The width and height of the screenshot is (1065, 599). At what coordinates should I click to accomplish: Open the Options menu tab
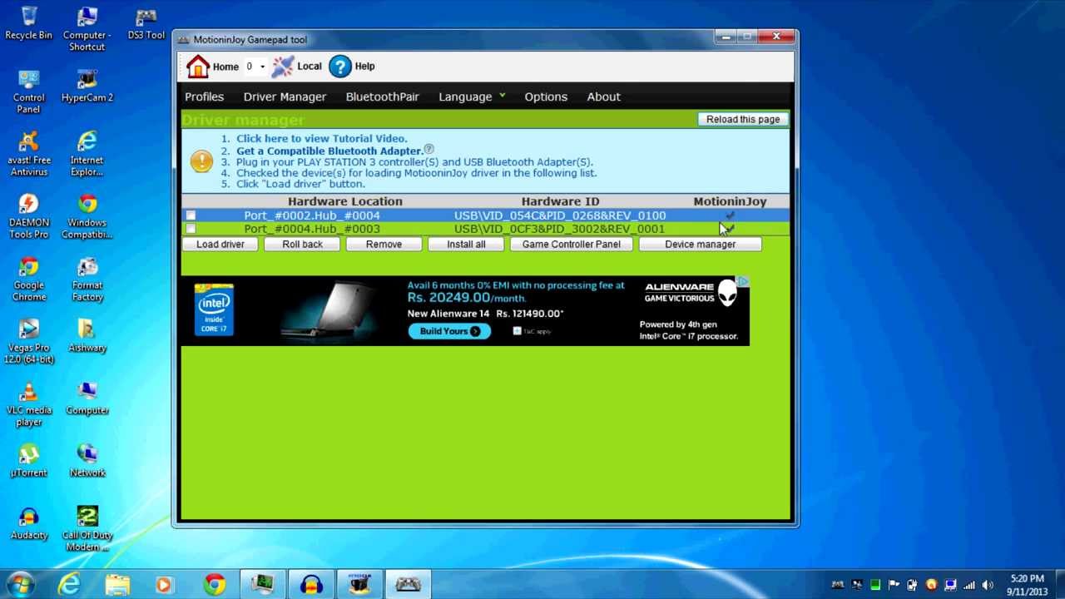click(546, 97)
